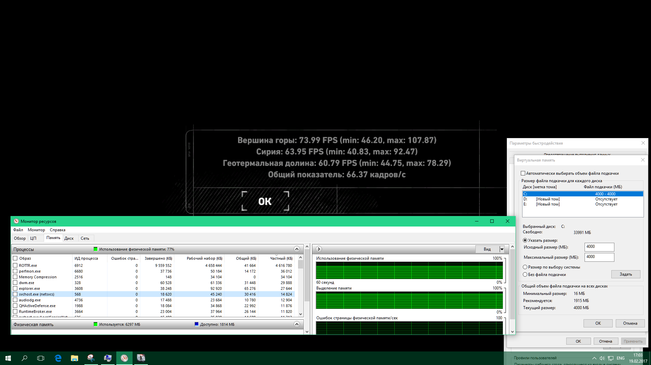Check the dwm.exe process box
Image resolution: width=651 pixels, height=365 pixels.
pos(15,283)
